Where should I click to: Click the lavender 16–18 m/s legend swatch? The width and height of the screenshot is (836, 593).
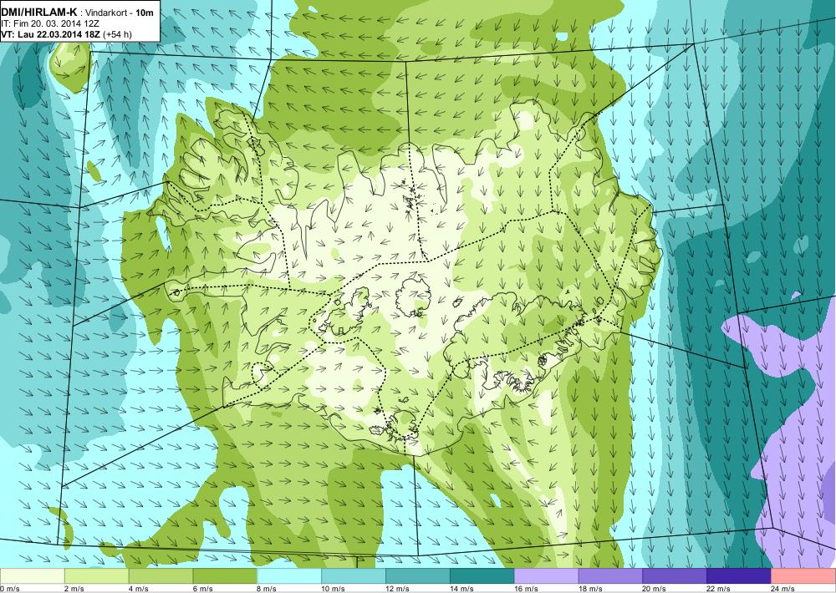point(546,576)
